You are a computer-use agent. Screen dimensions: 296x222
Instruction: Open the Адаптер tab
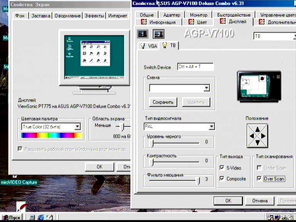pyautogui.click(x=172, y=15)
